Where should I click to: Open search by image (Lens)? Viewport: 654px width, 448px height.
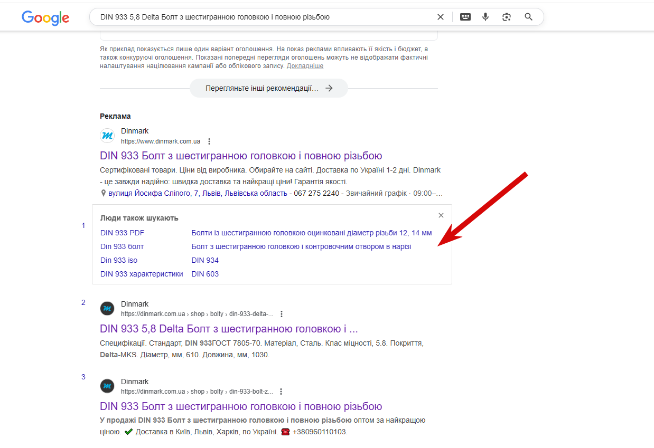(x=507, y=17)
